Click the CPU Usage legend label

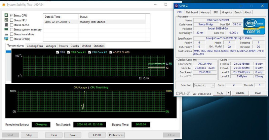pos(80,87)
